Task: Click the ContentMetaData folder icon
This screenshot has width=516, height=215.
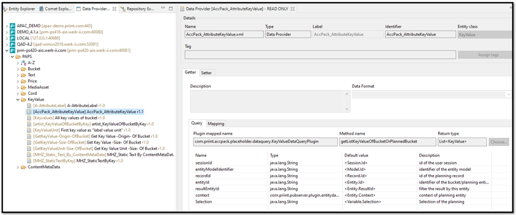Action: (24, 167)
